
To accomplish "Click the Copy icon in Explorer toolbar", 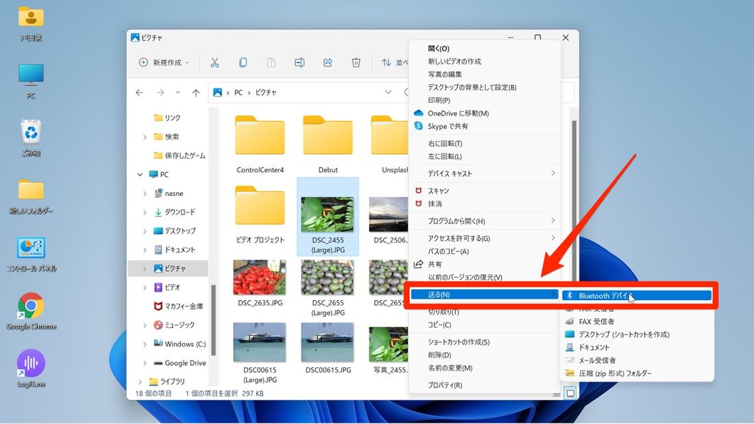I will pyautogui.click(x=243, y=62).
